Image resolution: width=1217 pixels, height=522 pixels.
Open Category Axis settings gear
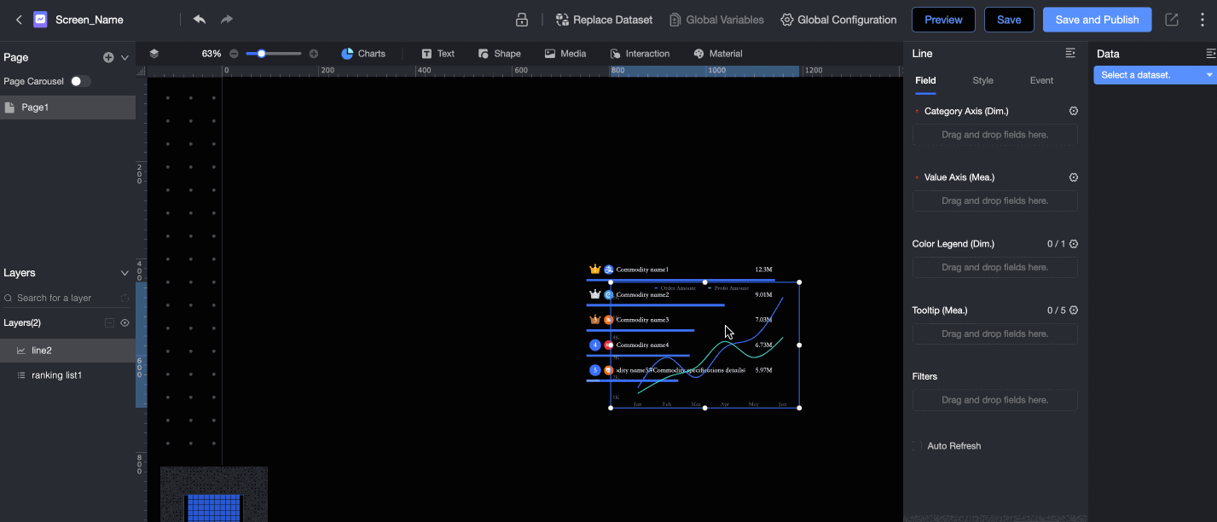pos(1074,111)
